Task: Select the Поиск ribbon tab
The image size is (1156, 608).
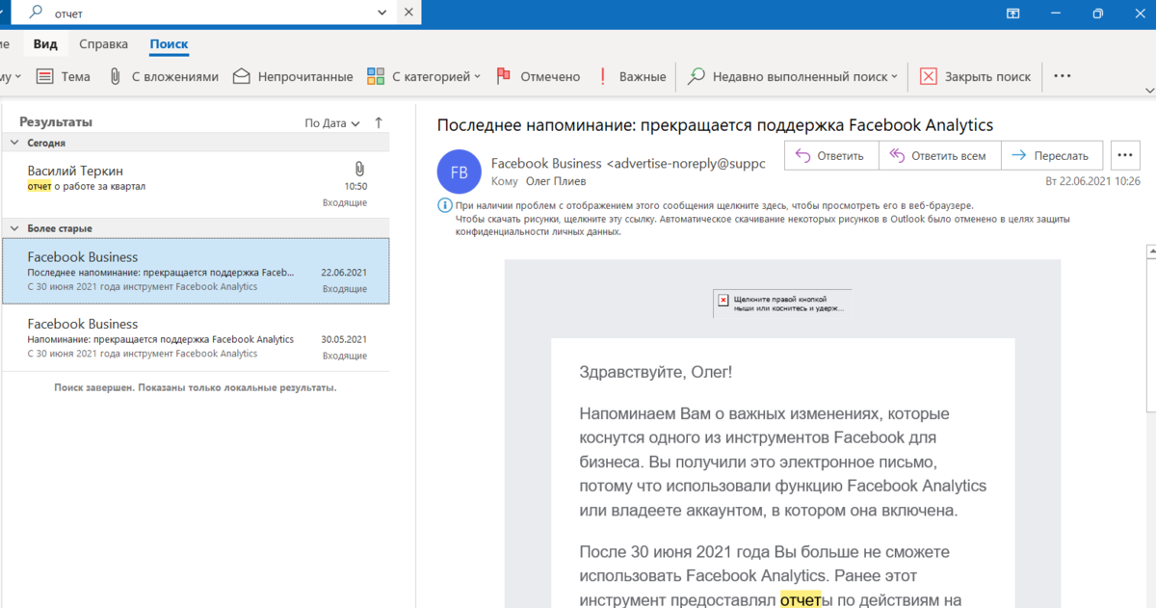Action: pos(169,44)
